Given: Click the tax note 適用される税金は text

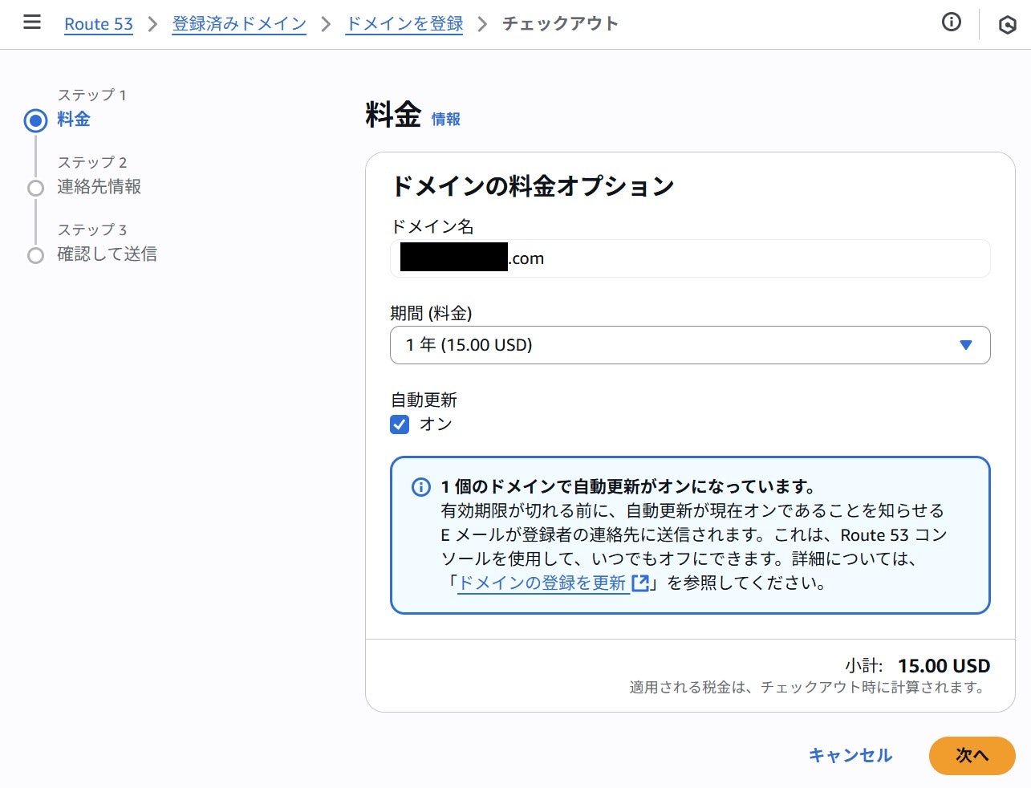Looking at the screenshot, I should click(806, 688).
